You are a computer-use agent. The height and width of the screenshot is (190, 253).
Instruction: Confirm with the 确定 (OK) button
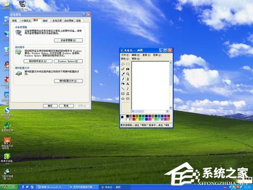(50, 106)
